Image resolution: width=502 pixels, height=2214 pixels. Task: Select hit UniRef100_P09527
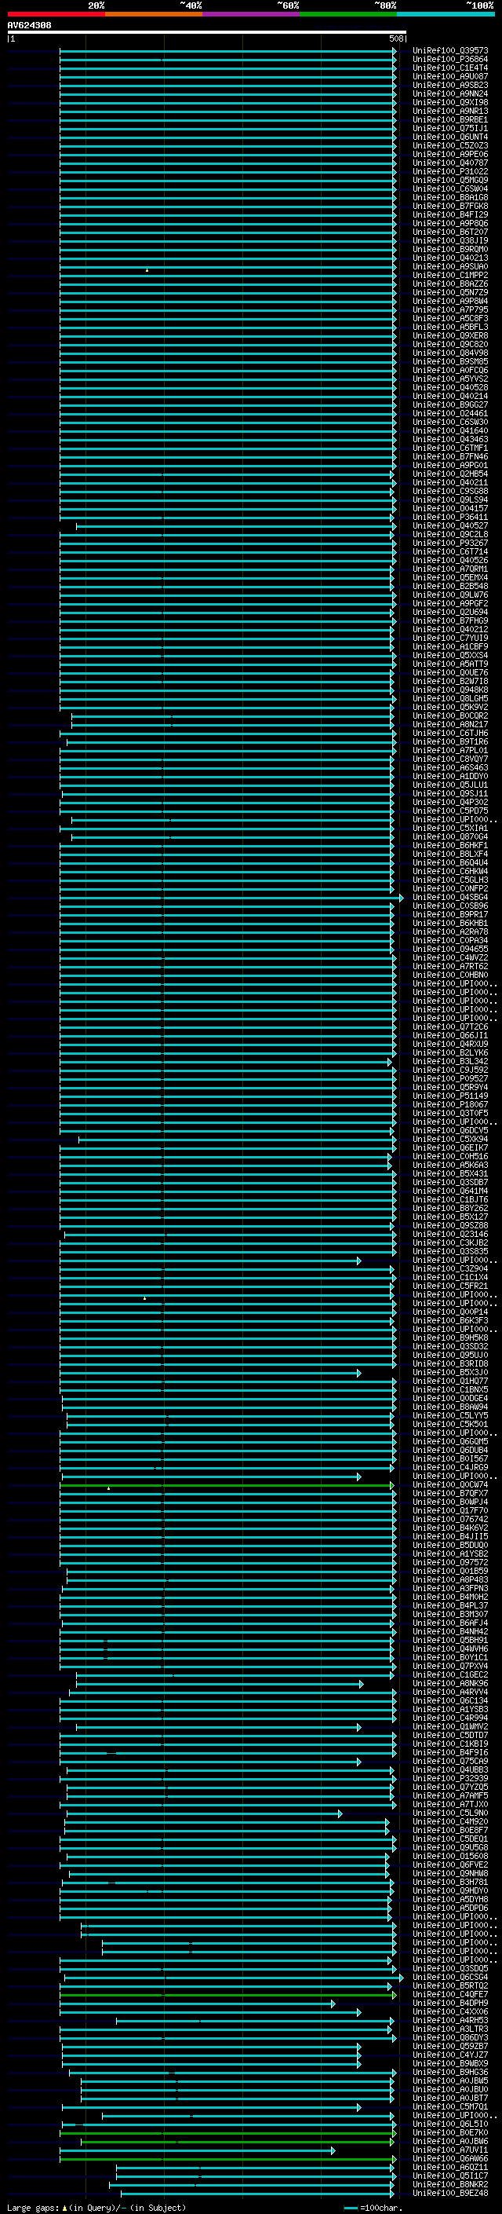(x=450, y=1078)
